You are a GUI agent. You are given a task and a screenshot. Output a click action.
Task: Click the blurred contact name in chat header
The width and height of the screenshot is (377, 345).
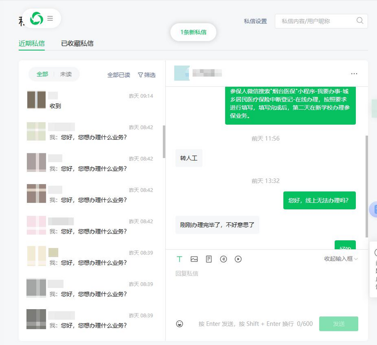point(207,73)
